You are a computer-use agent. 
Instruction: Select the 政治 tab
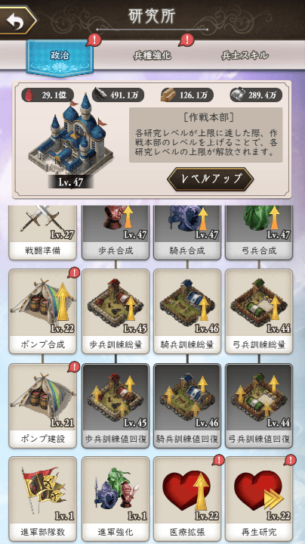[60, 57]
